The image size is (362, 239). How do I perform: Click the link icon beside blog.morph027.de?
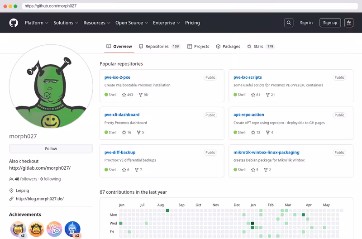11,199
